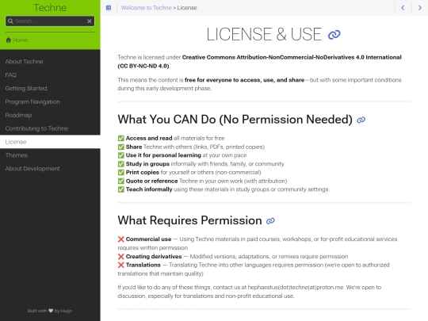Screen dimensions: 428x321
Task: Click What Requires Permission heading text
Action: coord(189,220)
